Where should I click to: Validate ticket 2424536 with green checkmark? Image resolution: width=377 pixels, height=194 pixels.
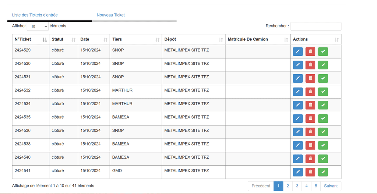(323, 132)
